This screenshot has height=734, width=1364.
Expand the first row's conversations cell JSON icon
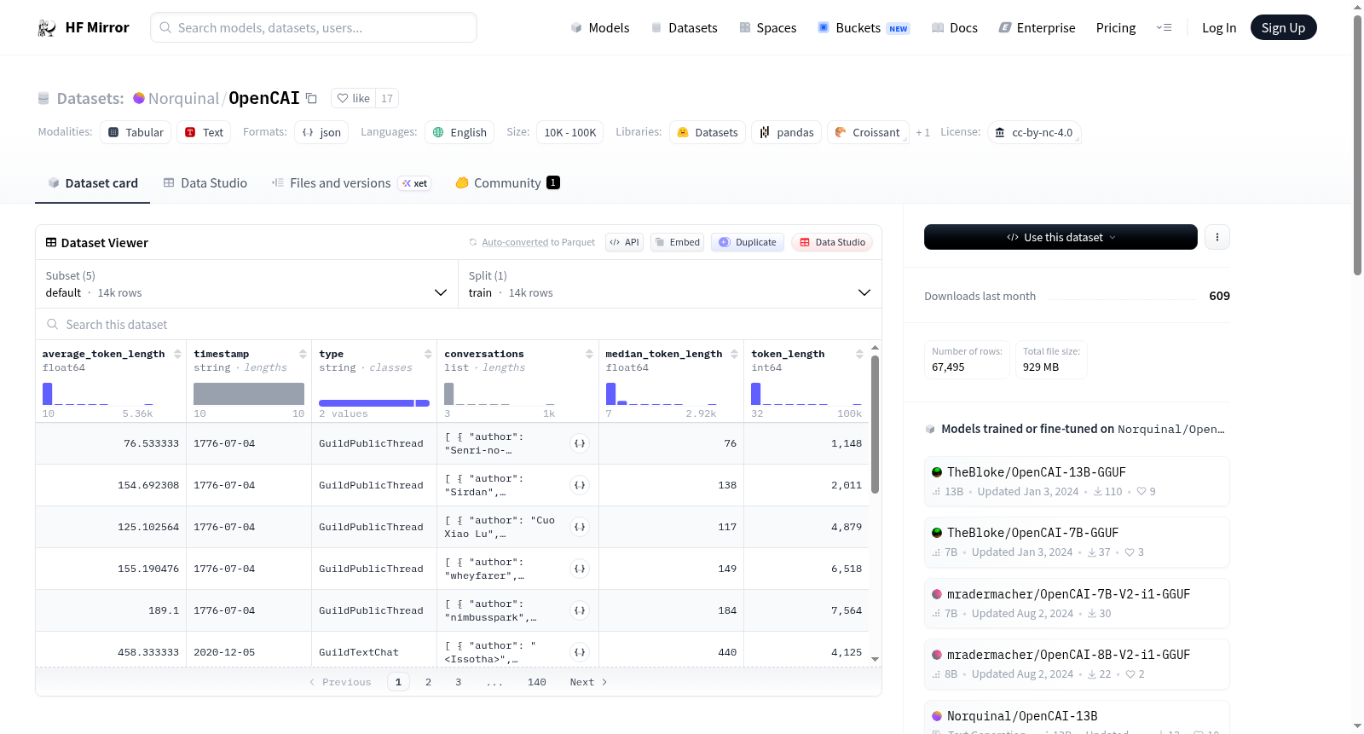580,443
